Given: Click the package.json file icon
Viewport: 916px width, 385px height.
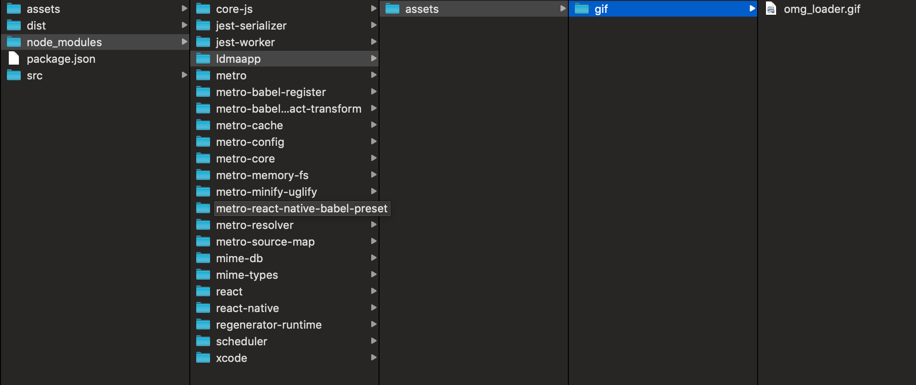Looking at the screenshot, I should tap(14, 59).
